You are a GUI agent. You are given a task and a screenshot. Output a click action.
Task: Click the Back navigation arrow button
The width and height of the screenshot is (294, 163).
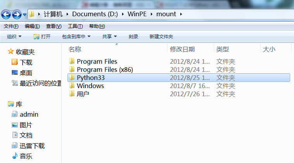pyautogui.click(x=6, y=14)
